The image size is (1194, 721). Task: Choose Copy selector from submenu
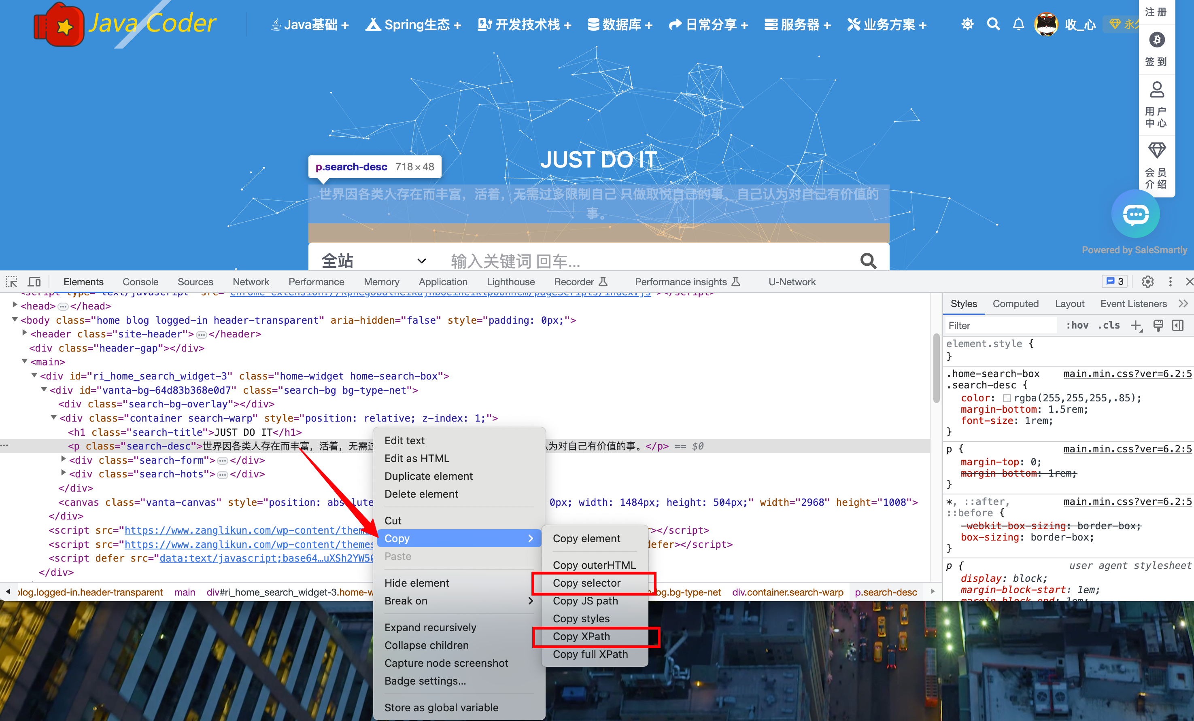pyautogui.click(x=586, y=583)
